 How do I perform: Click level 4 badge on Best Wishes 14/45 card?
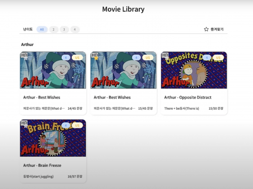tap(66, 58)
